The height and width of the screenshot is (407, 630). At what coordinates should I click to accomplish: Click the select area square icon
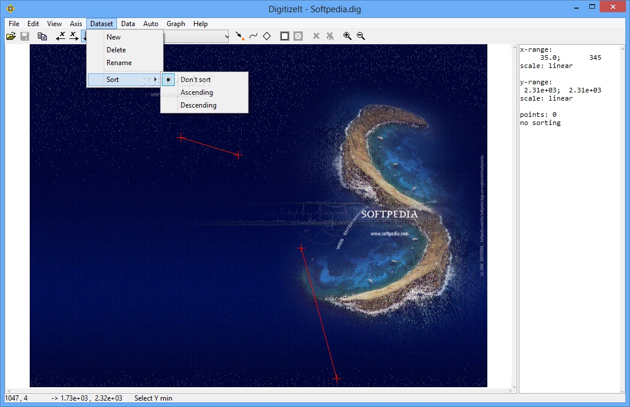coord(285,36)
